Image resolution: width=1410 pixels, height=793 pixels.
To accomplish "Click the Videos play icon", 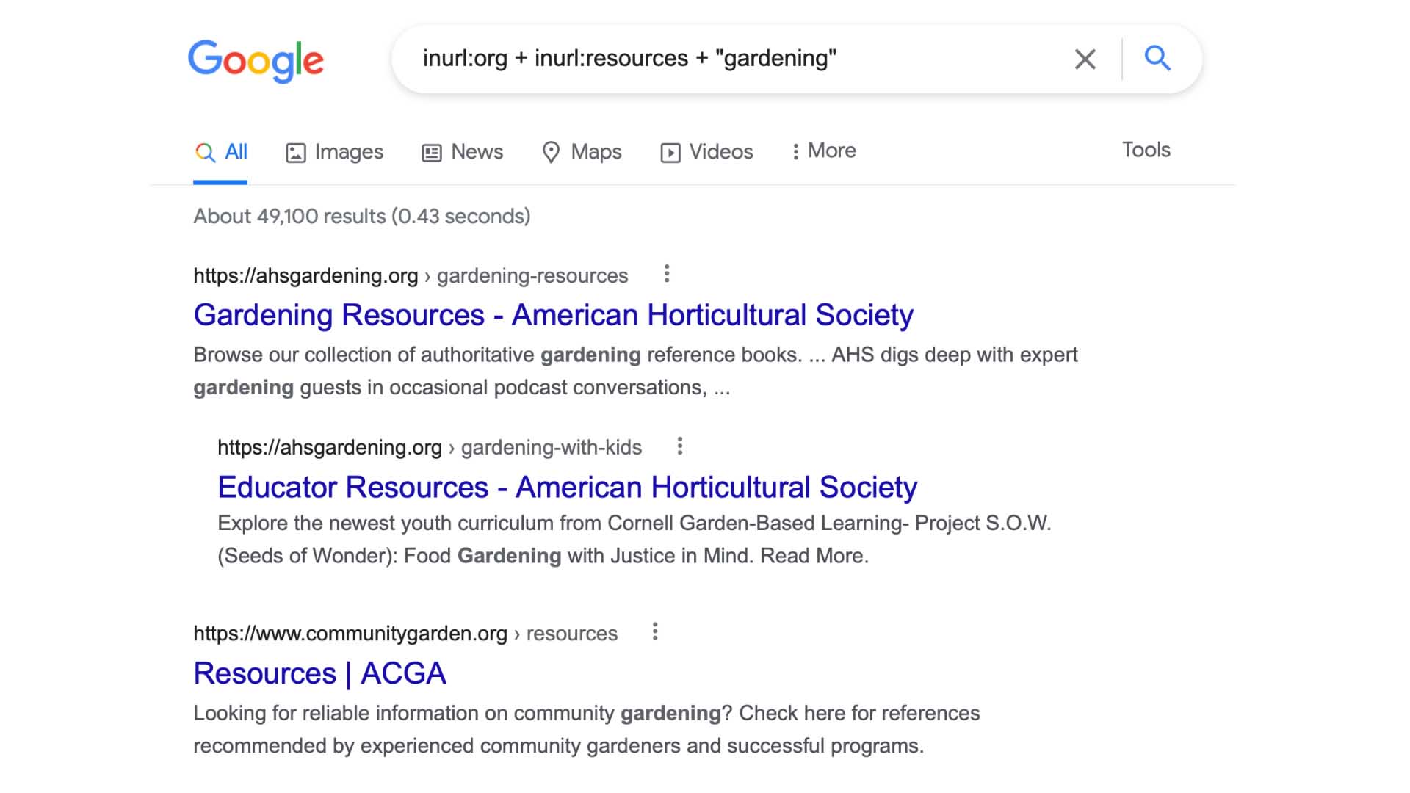I will [x=670, y=153].
